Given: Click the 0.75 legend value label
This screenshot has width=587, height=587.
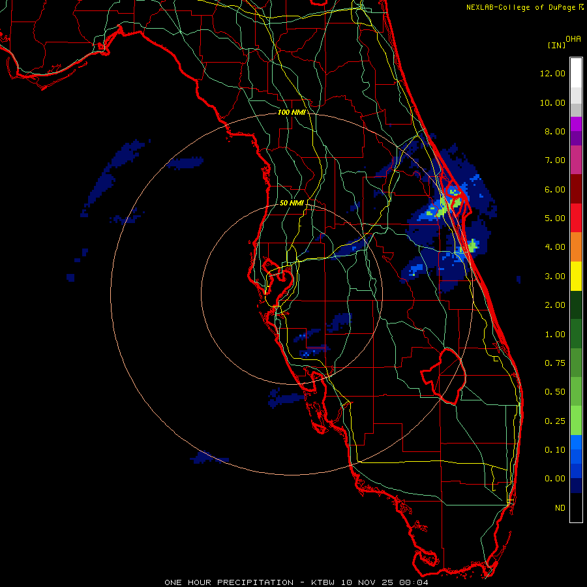Looking at the screenshot, I should coord(555,363).
